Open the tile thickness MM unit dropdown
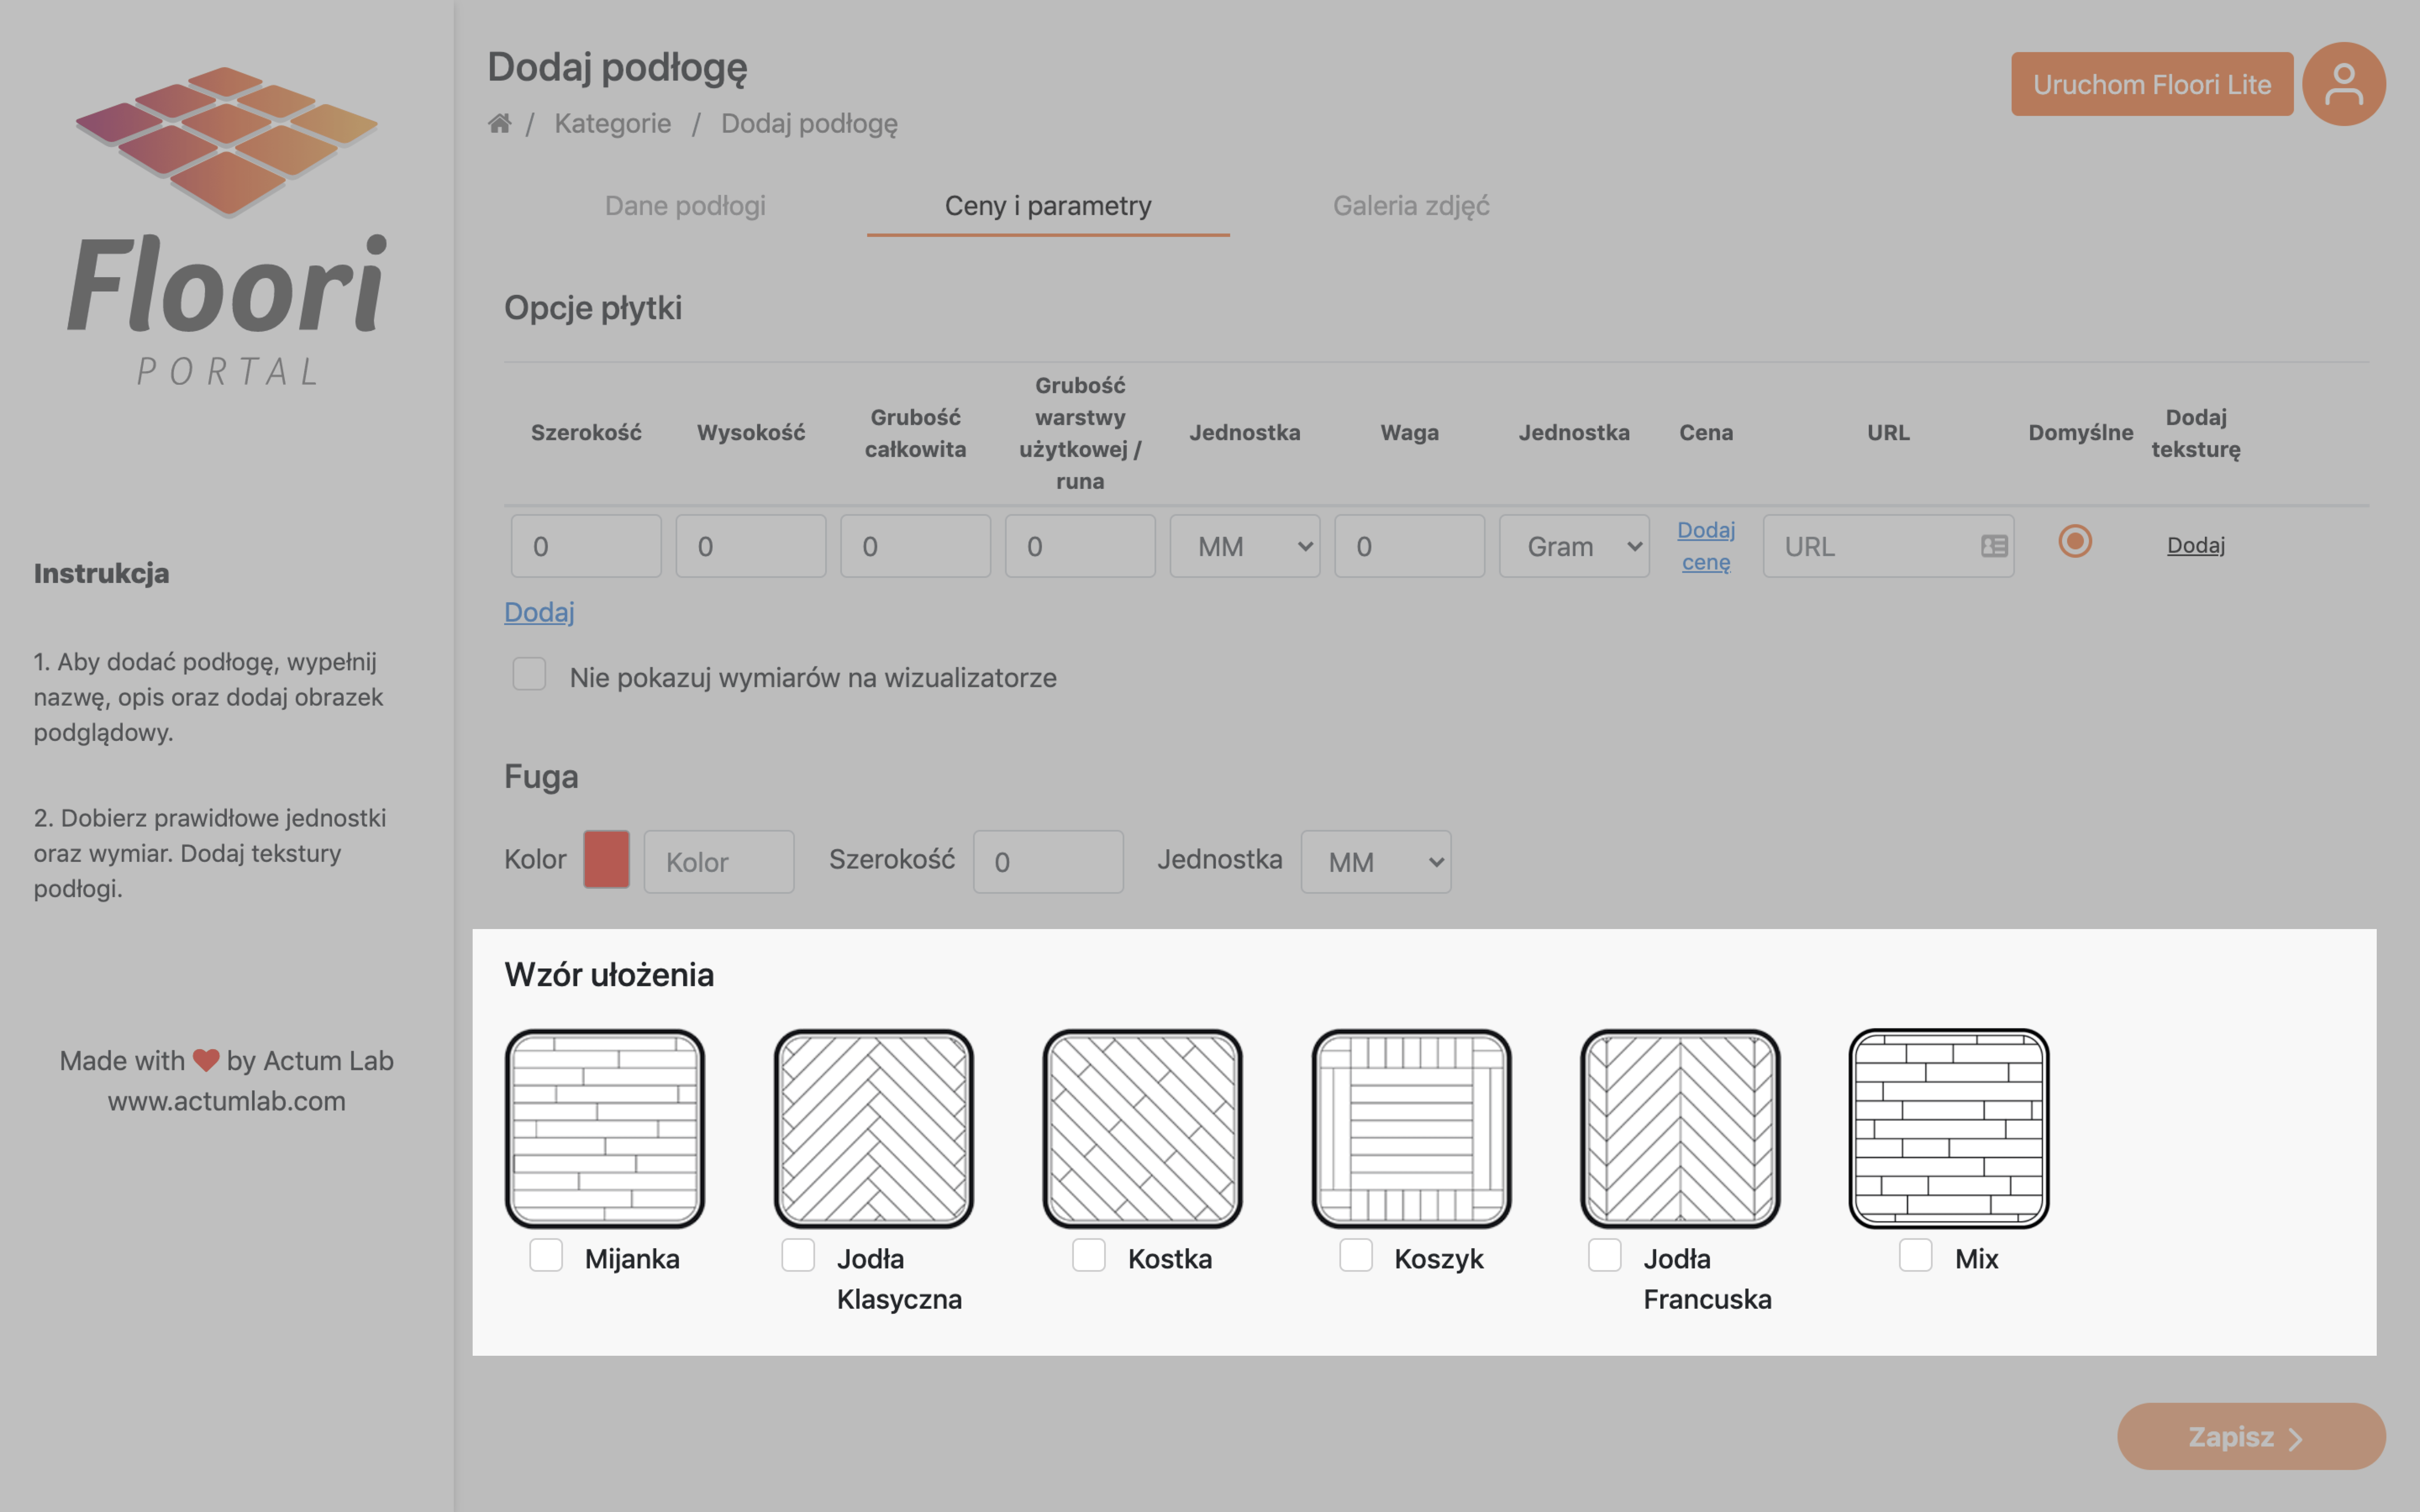This screenshot has width=2420, height=1512. pos(1245,546)
